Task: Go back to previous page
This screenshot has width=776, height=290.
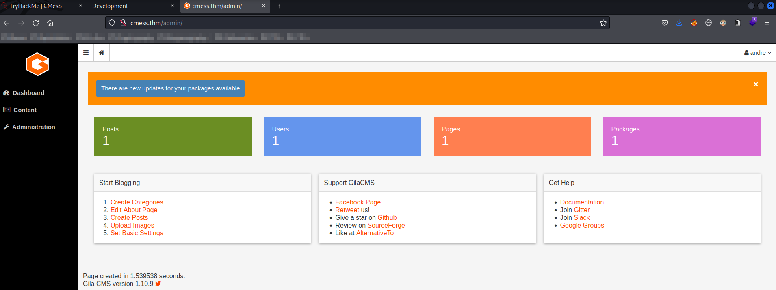Action: (x=7, y=23)
